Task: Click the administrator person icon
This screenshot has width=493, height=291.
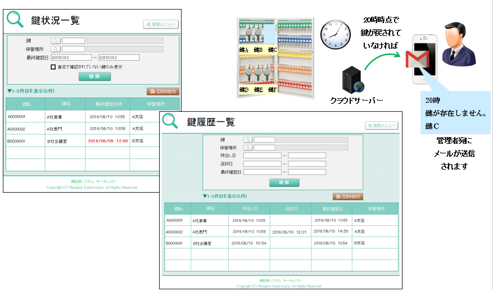Action: (x=458, y=44)
